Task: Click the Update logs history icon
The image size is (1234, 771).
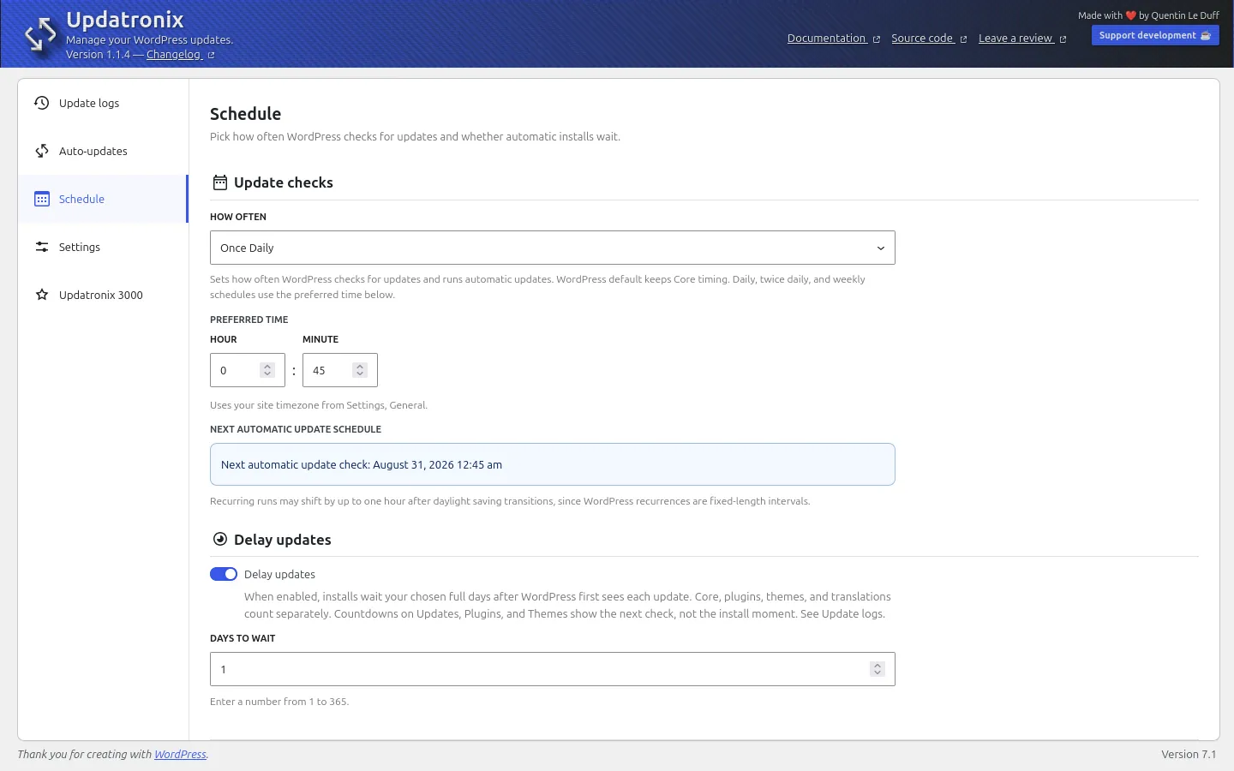Action: (41, 103)
